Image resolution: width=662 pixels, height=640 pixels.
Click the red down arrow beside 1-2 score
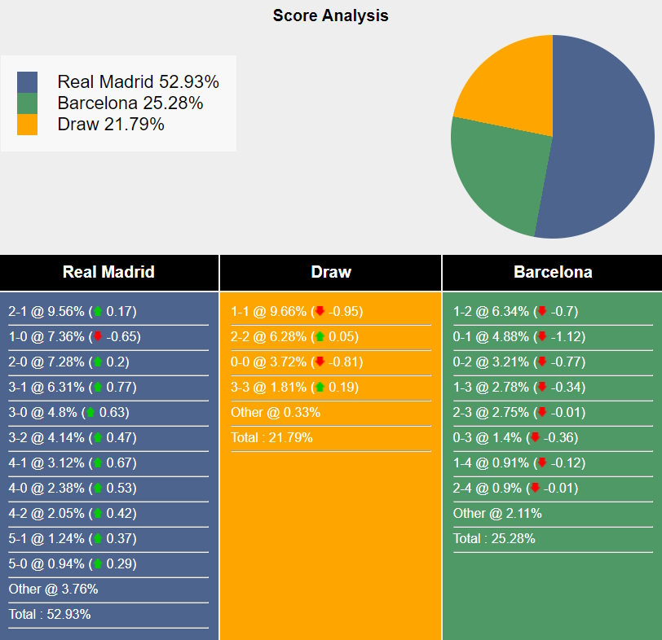[x=542, y=311]
